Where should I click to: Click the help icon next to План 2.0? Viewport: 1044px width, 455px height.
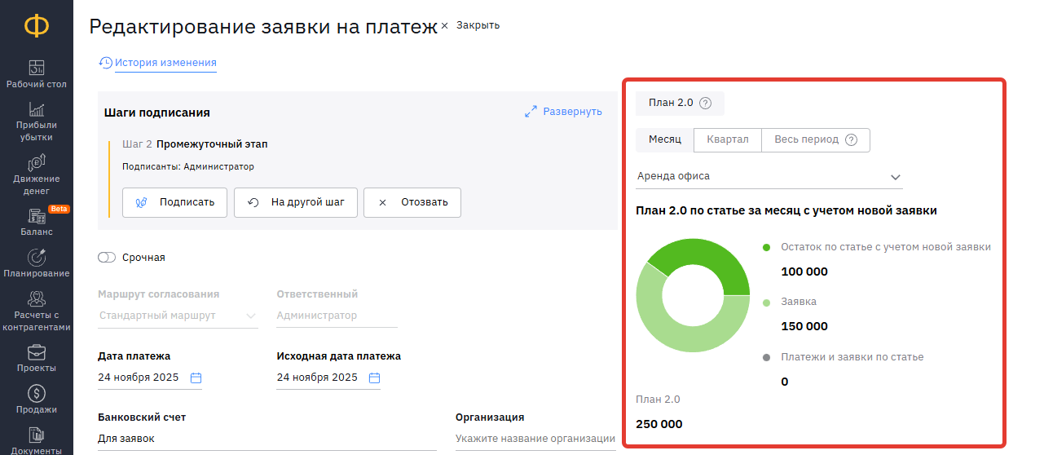coord(706,104)
